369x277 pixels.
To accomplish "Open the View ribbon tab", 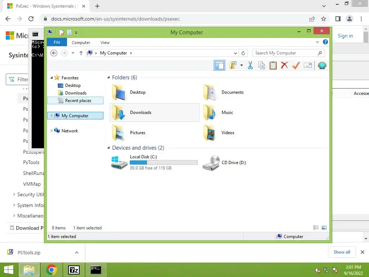I will pyautogui.click(x=105, y=43).
